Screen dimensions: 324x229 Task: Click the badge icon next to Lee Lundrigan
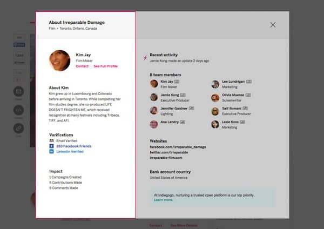(249, 82)
